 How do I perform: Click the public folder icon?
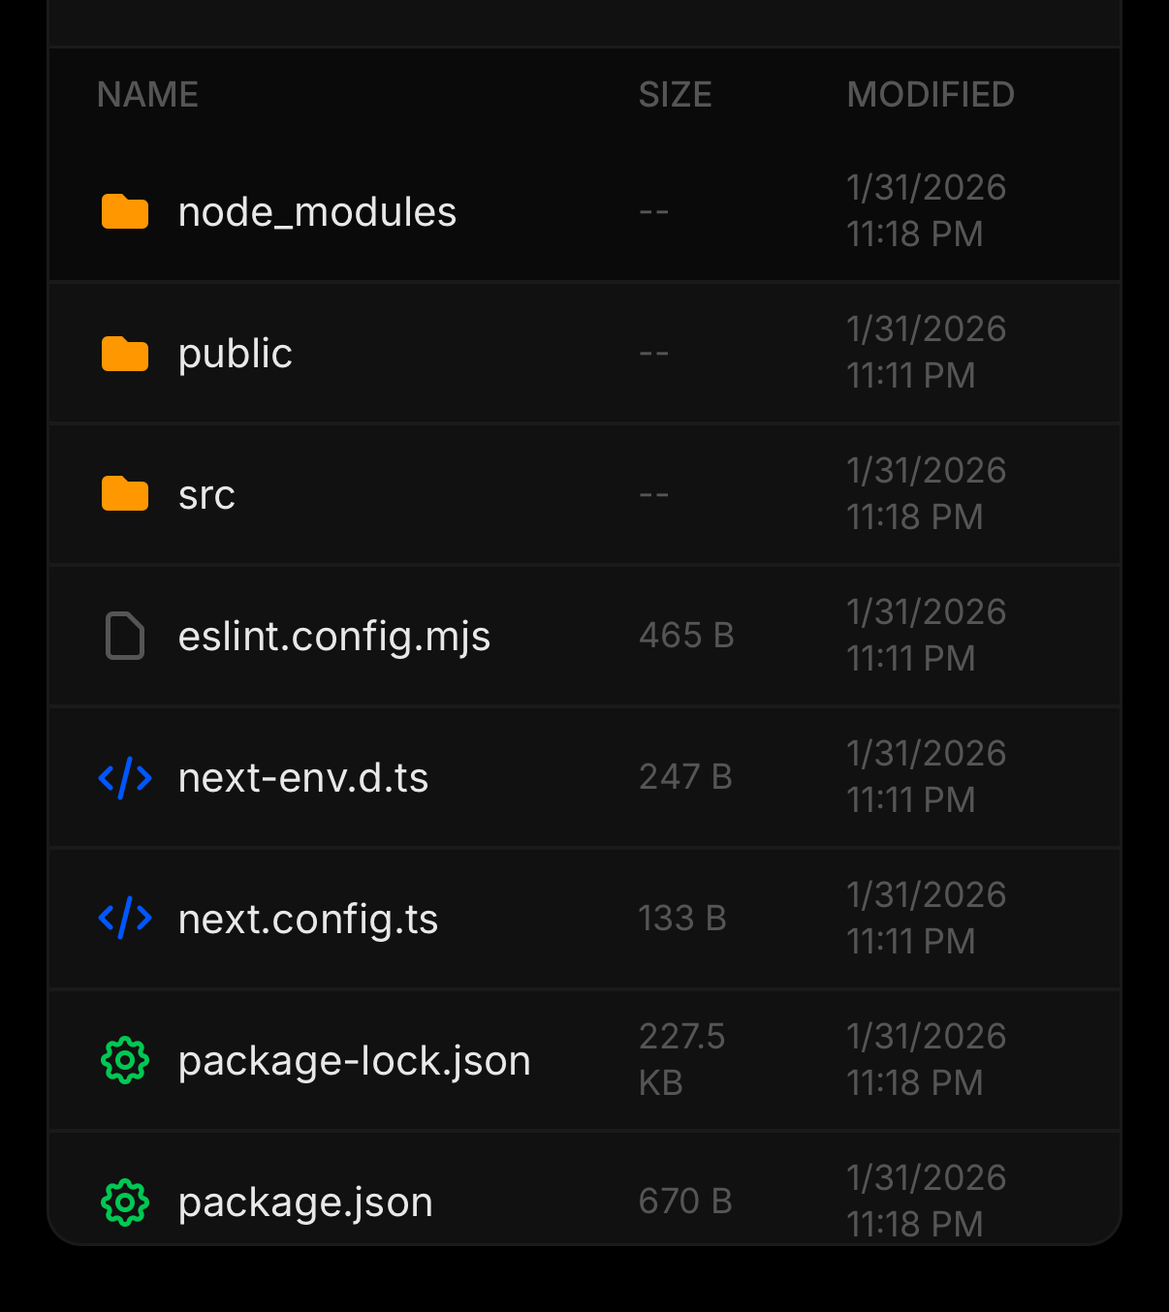(x=125, y=354)
